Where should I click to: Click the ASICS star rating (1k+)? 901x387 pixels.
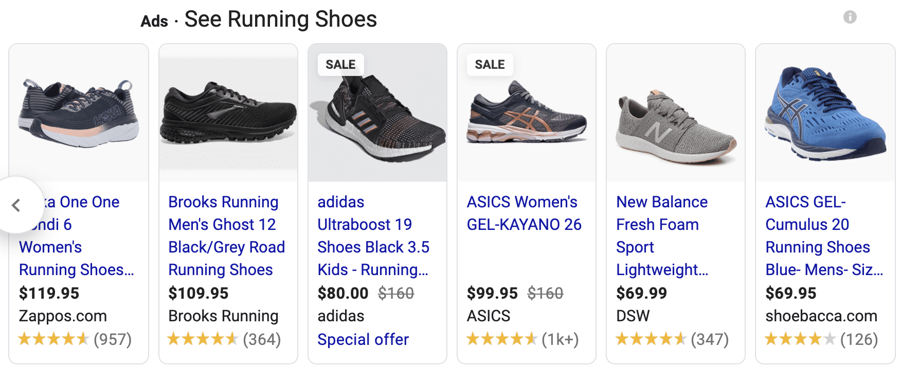(522, 339)
